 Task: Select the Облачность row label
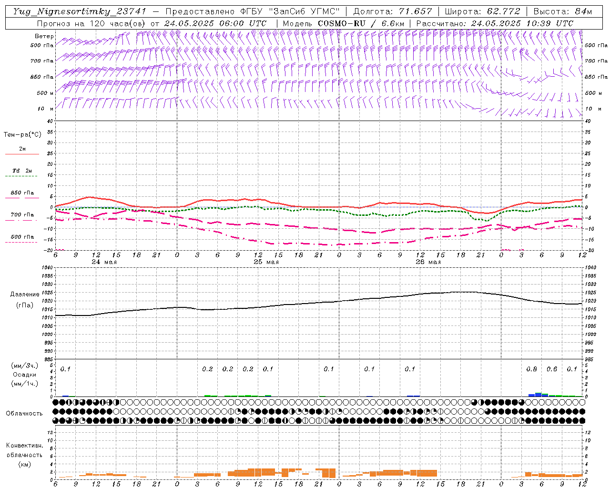tap(24, 414)
